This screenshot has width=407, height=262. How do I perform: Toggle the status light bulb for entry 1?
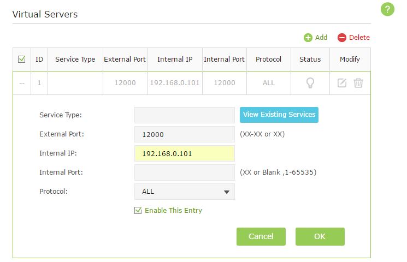[310, 83]
